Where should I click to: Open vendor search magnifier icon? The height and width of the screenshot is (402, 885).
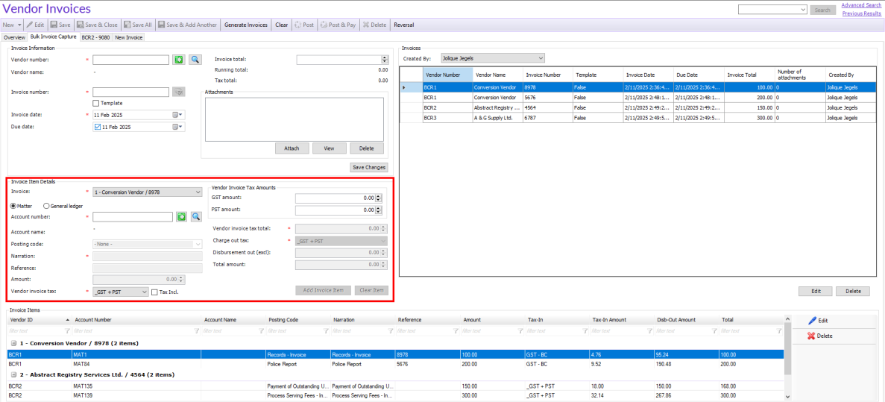click(195, 59)
